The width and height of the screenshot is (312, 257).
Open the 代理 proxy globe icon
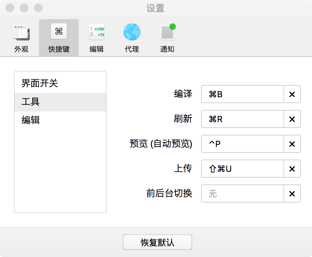132,32
